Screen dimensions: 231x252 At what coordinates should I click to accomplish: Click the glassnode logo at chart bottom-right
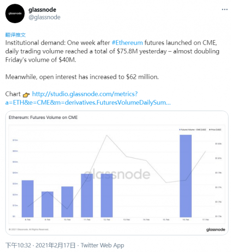tap(216, 229)
